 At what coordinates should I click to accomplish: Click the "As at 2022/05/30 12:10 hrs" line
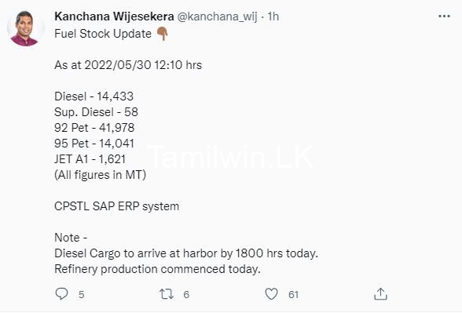[x=128, y=65]
